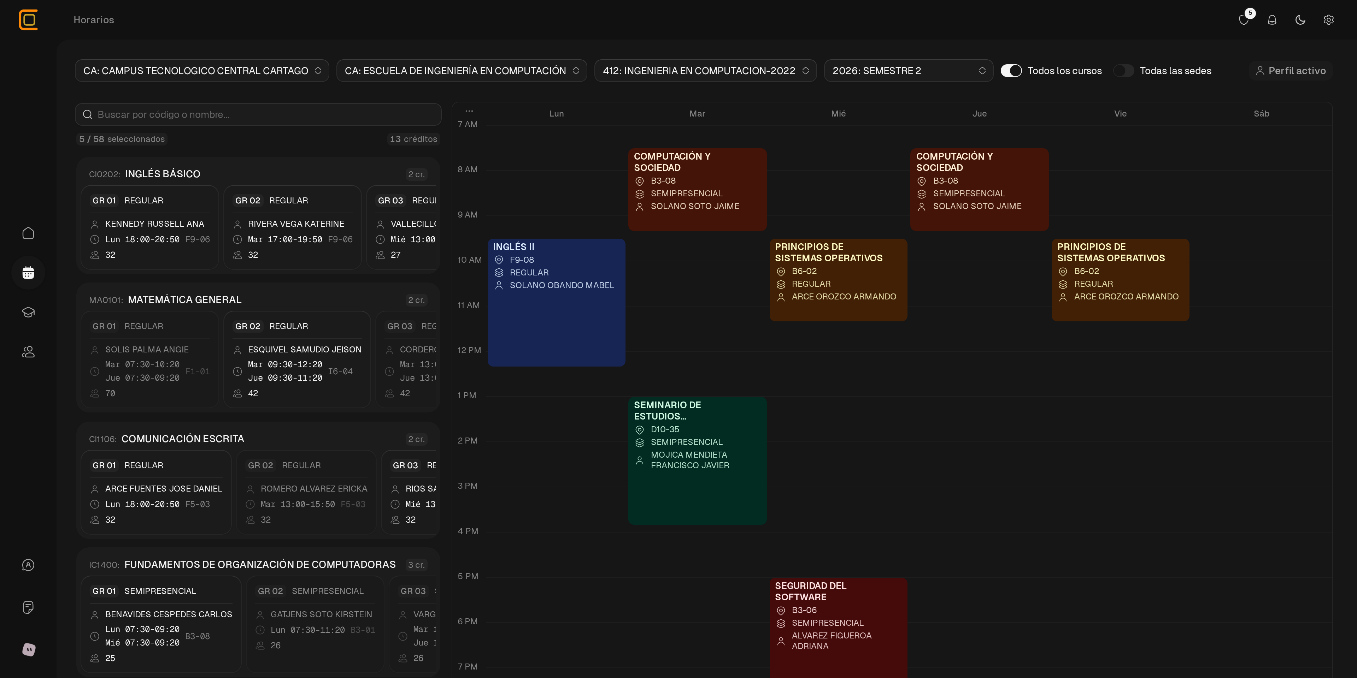The height and width of the screenshot is (678, 1357).
Task: Click the Mié day column header
Action: (838, 114)
